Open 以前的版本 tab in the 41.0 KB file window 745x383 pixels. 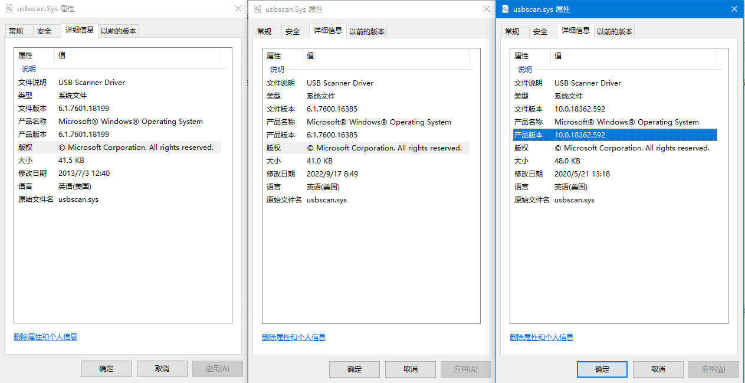tap(366, 32)
